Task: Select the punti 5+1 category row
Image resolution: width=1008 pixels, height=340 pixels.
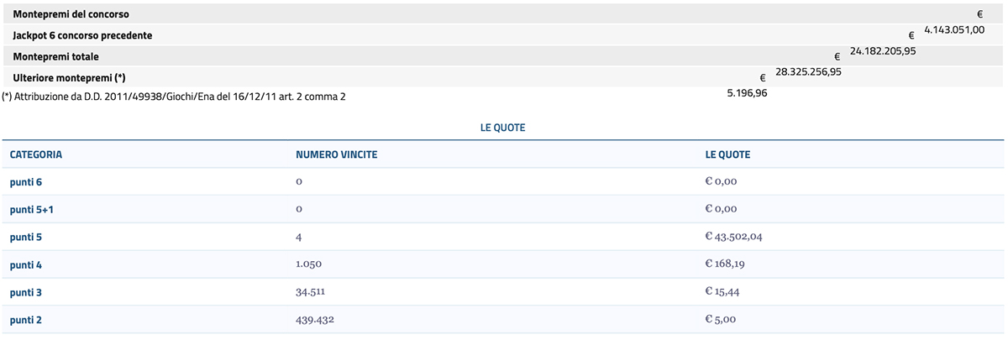Action: coord(502,209)
